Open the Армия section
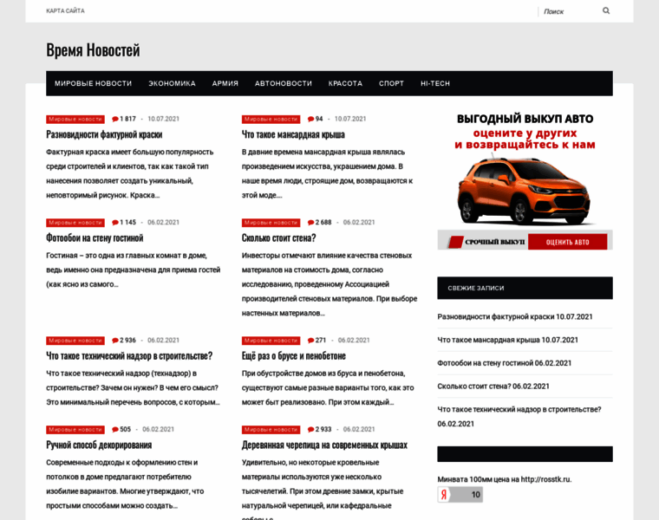Screen dimensions: 659x520 pyautogui.click(x=225, y=83)
